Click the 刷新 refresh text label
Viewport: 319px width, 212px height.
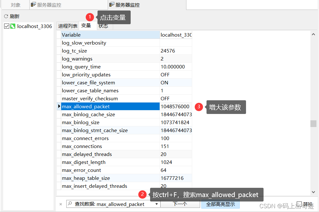(x=15, y=16)
